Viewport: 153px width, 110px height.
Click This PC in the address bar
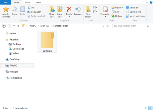pos(32,26)
